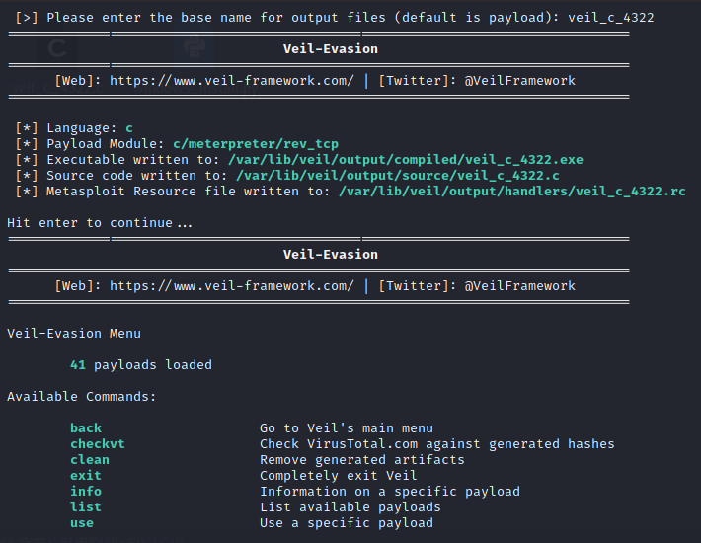Image resolution: width=701 pixels, height=543 pixels.
Task: Click the 'exit' command entry
Action: point(86,476)
